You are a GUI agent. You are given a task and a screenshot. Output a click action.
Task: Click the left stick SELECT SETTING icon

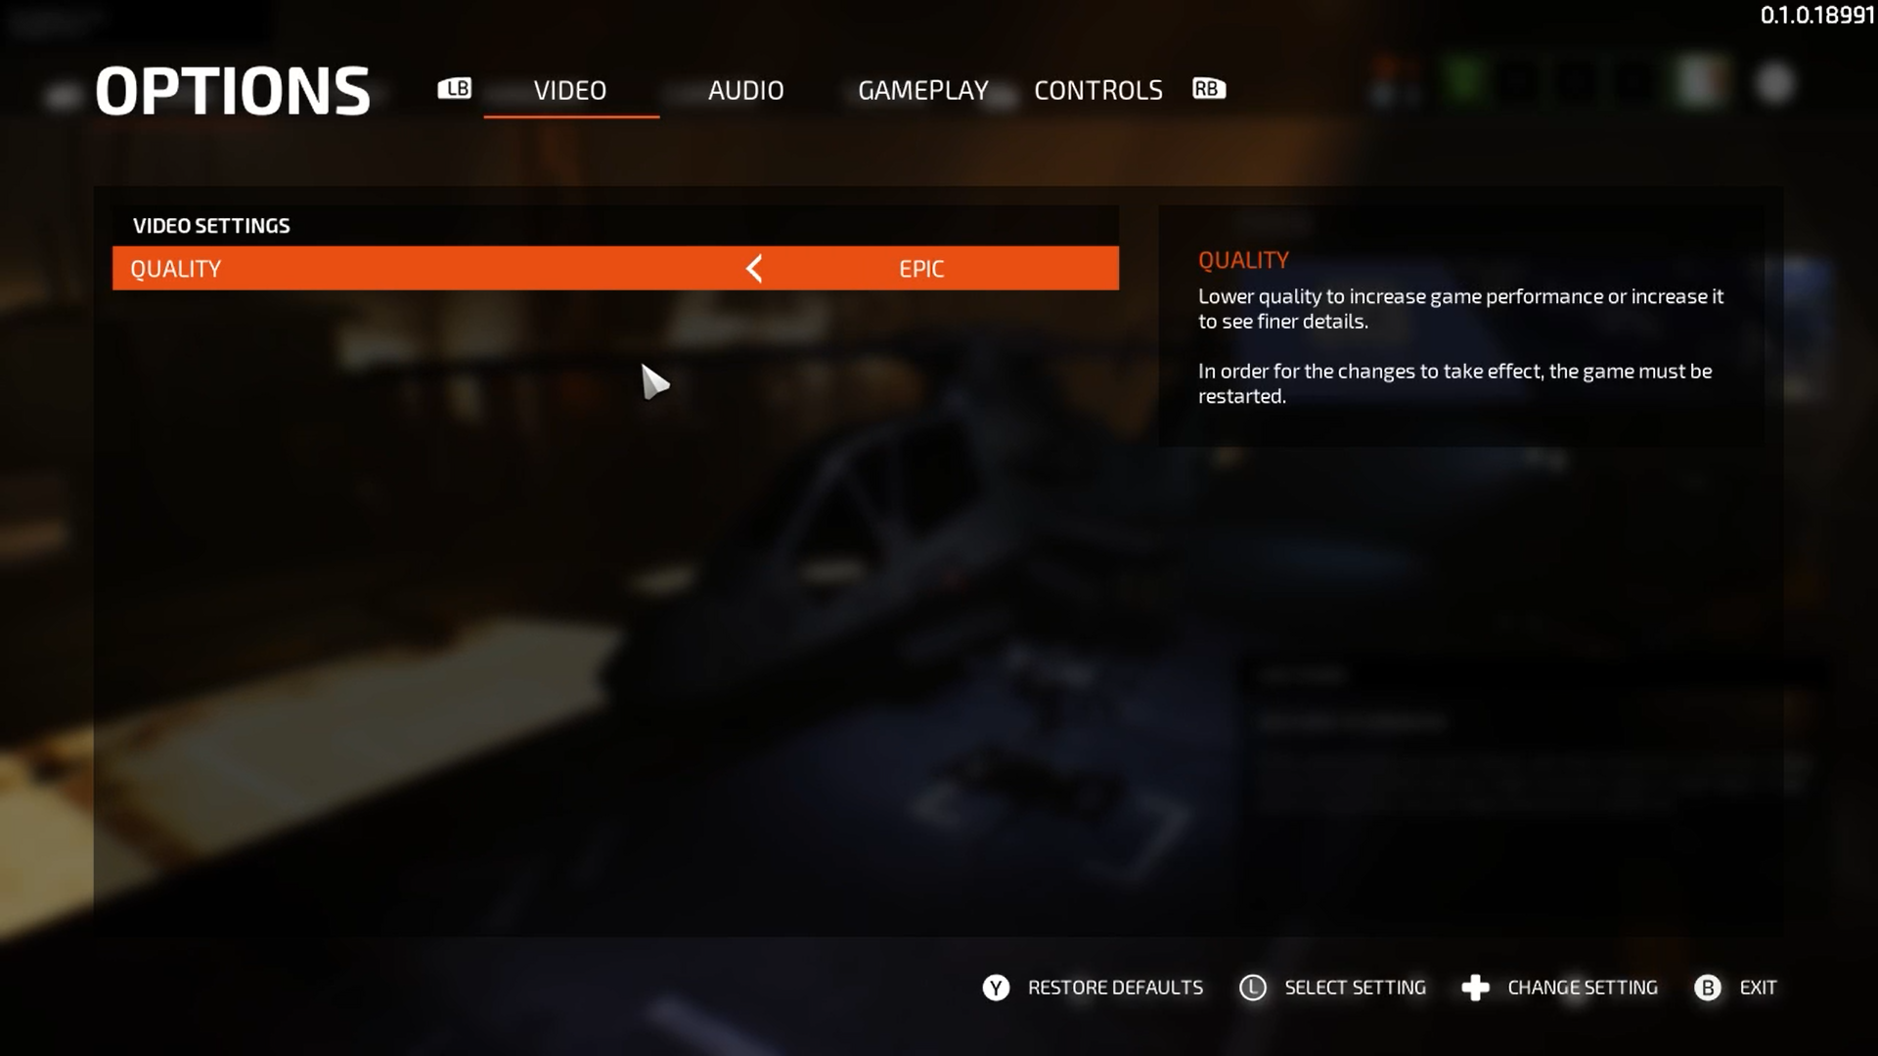(x=1252, y=987)
